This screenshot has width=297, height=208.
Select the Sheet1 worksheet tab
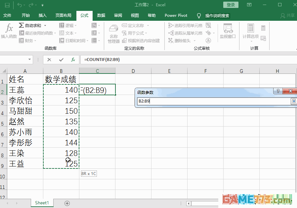(x=42, y=203)
